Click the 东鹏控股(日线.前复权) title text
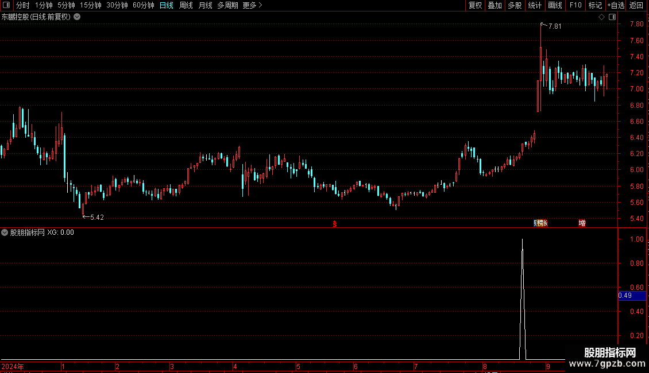The image size is (649, 373). [36, 17]
